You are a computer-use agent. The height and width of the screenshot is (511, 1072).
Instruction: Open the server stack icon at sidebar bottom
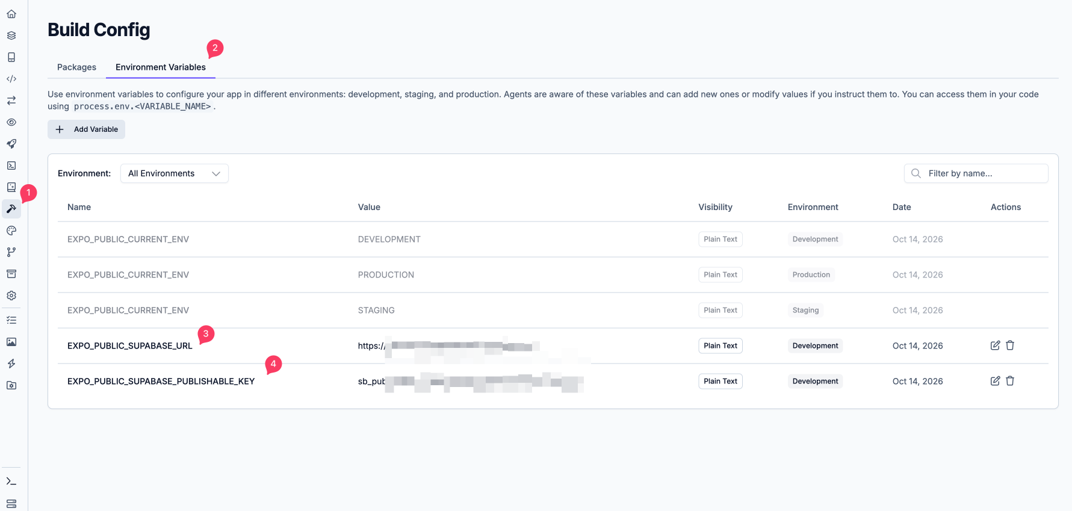pos(11,504)
